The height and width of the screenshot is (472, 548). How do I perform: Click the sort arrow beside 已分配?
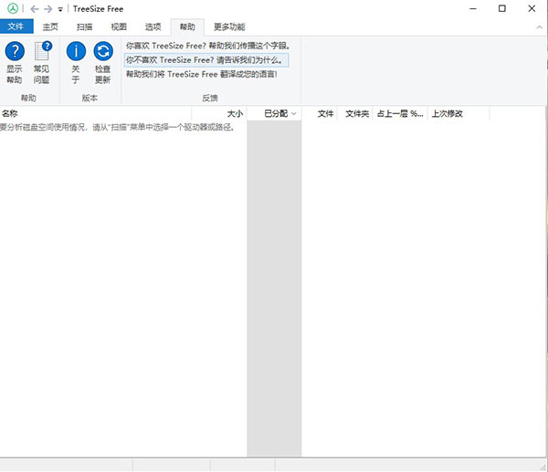(x=294, y=114)
